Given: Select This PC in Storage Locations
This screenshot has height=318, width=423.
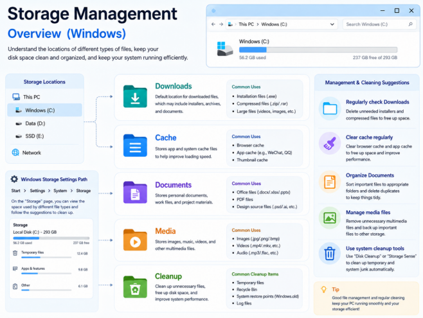Looking at the screenshot, I should [44, 97].
